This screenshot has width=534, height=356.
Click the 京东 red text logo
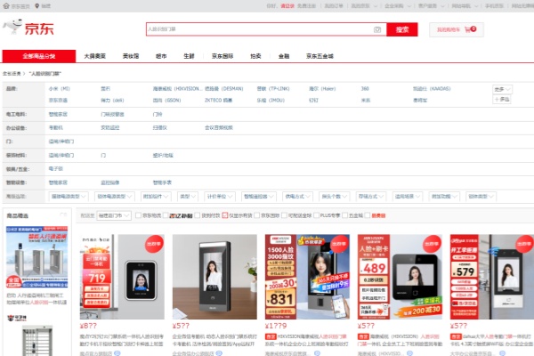coord(39,28)
